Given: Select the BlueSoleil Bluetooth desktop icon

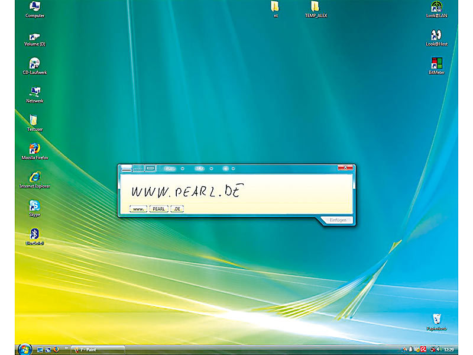Looking at the screenshot, I should coord(35,237).
